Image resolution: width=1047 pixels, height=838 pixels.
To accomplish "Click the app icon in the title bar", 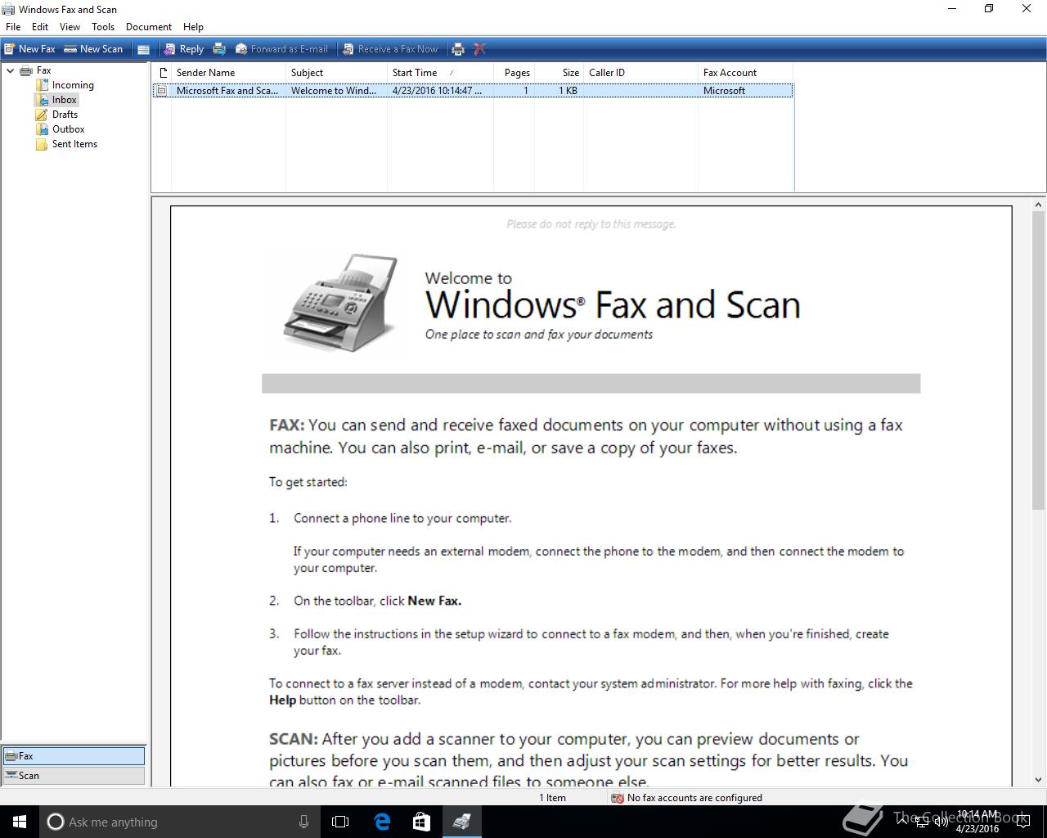I will [8, 9].
